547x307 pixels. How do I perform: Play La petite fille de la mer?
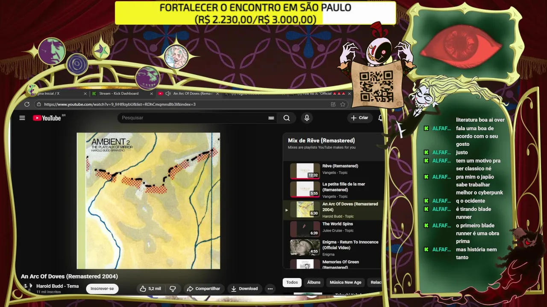(x=333, y=190)
